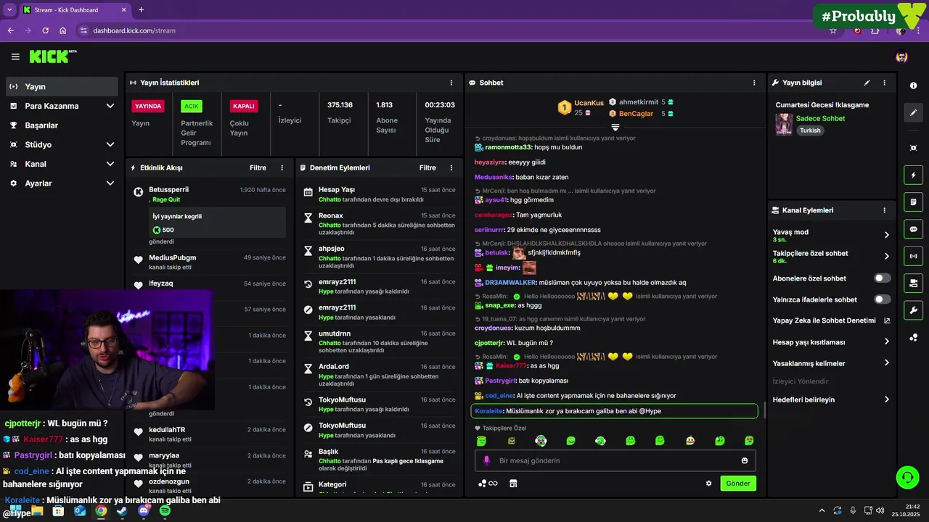Open the user profile avatar menu
The image size is (929, 522).
[x=901, y=57]
